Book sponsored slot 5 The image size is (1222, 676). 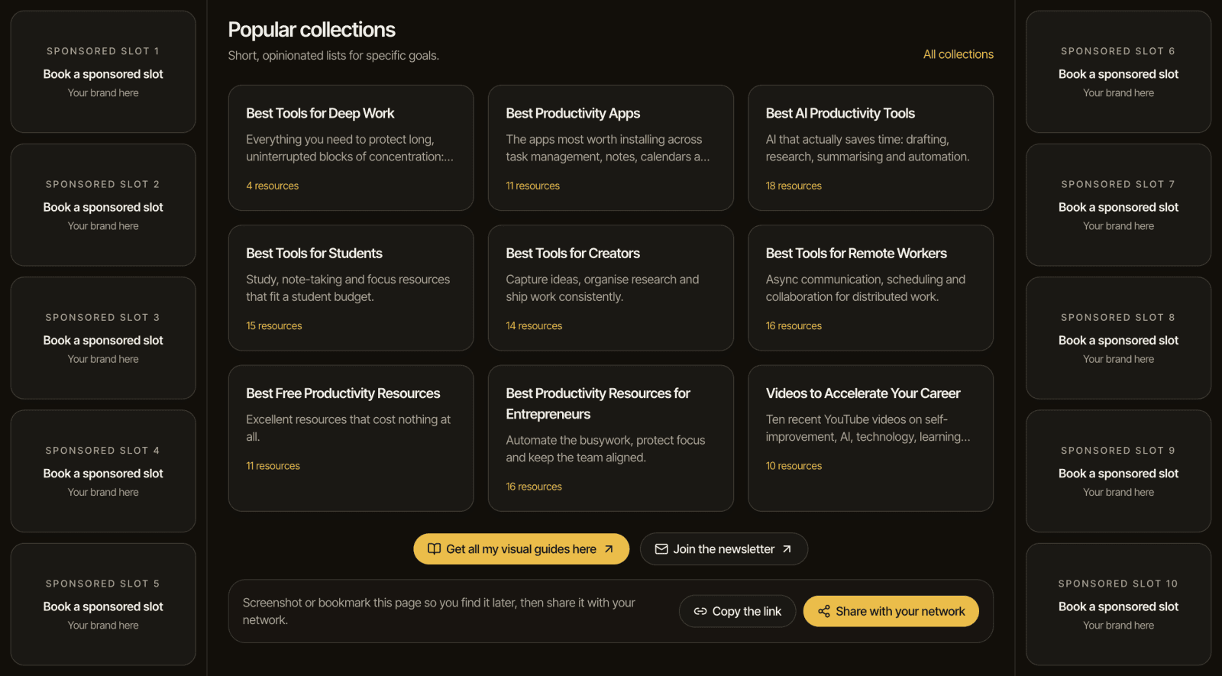103,604
